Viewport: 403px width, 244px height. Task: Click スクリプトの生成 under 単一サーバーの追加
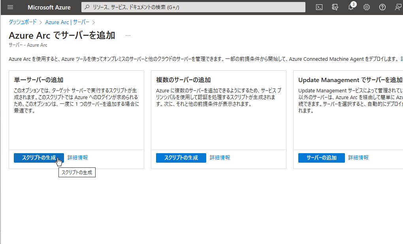39,158
